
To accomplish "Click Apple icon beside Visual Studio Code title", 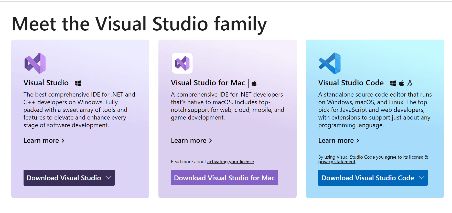I will click(402, 83).
